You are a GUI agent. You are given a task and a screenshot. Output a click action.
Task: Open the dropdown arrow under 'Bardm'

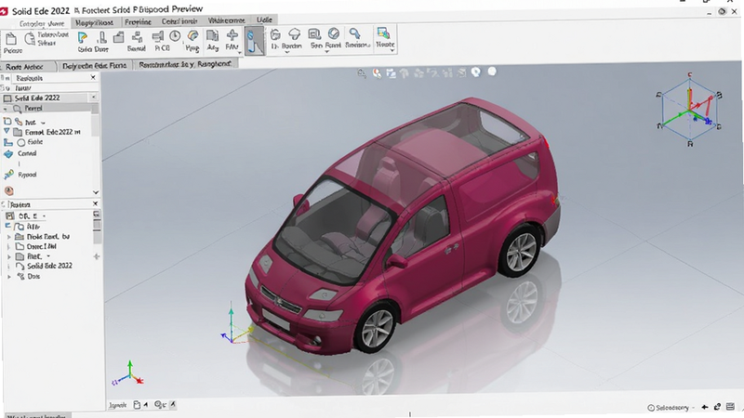[x=286, y=52]
